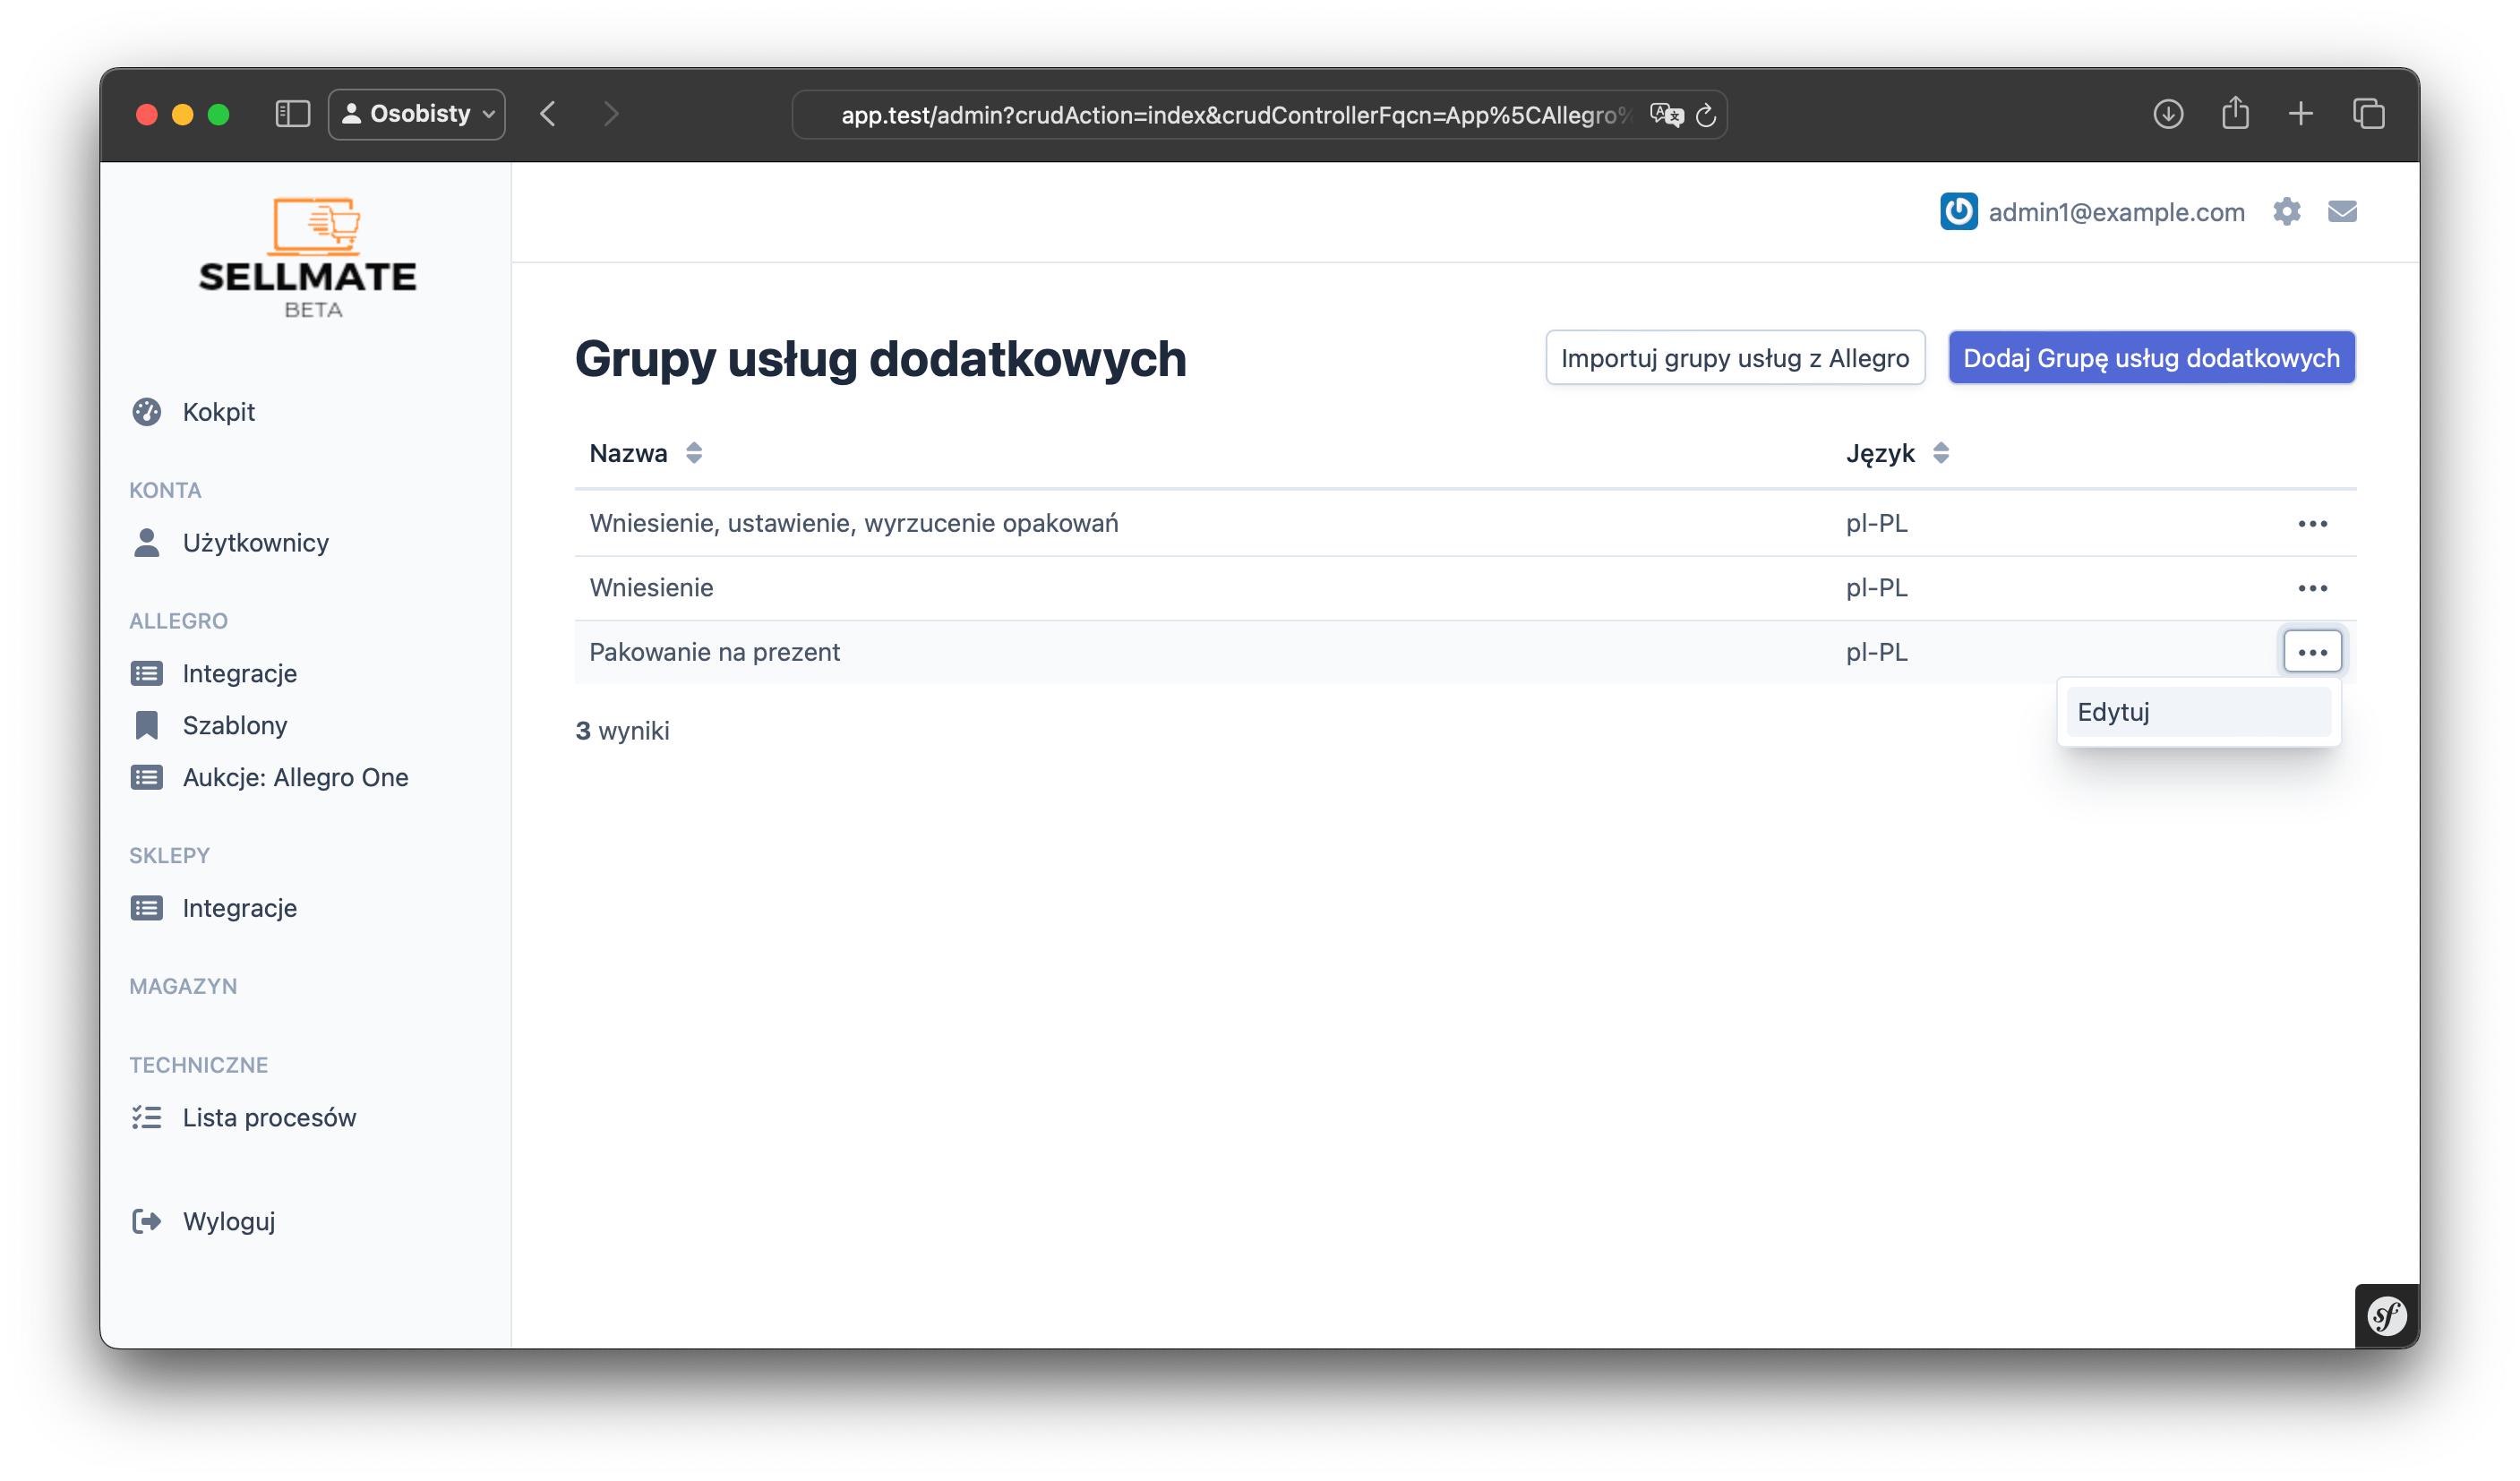Open Safari downloads icon
Viewport: 2520px width, 1481px height.
coord(2169,114)
